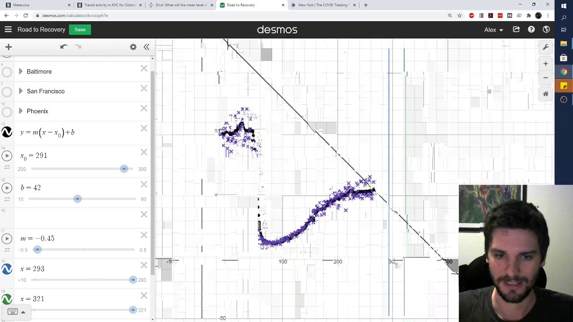This screenshot has height=322, width=573.
Task: Play the x0 slider animation
Action: pos(7,156)
